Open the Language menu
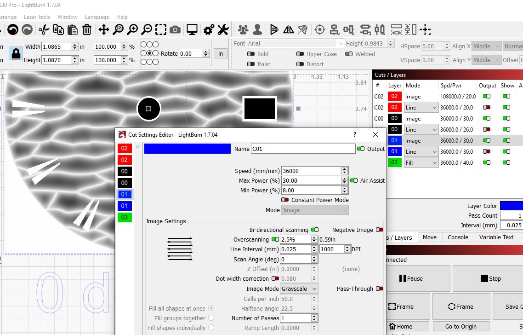 97,17
